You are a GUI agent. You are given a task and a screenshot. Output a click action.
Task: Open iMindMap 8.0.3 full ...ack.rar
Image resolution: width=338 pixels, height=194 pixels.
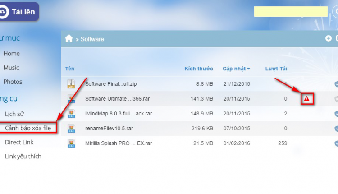tap(119, 114)
